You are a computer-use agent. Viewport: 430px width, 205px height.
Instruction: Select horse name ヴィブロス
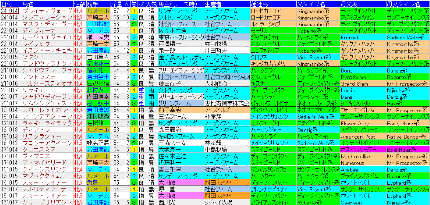pyautogui.click(x=46, y=157)
